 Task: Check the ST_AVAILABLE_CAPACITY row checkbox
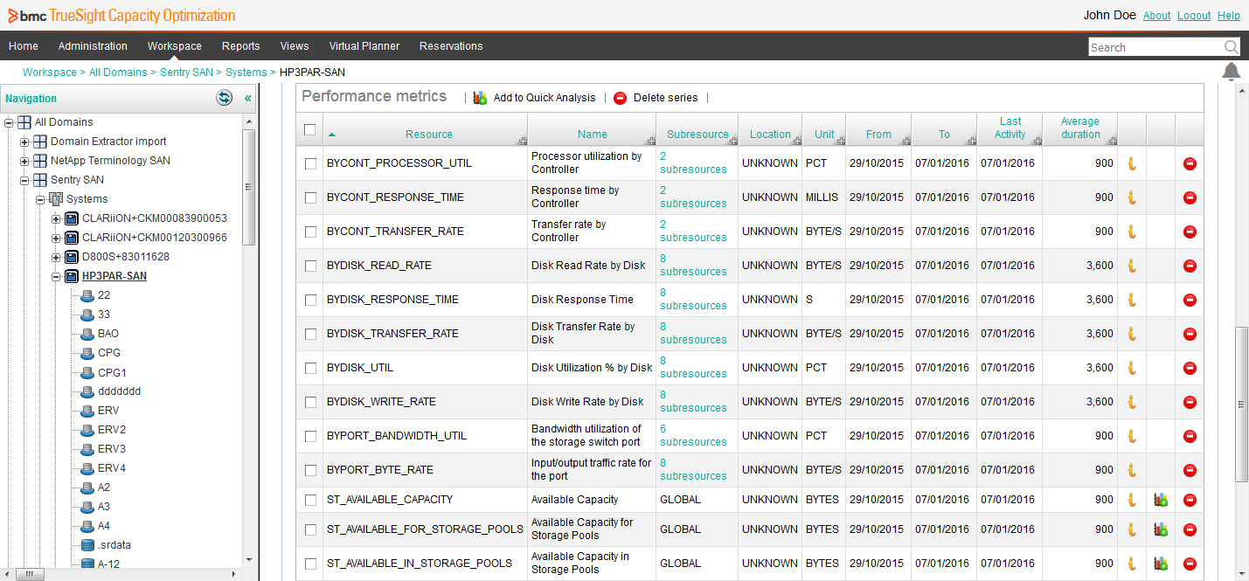[310, 500]
